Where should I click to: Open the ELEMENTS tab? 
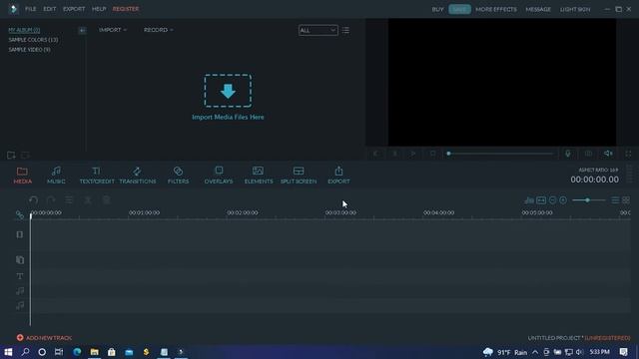pyautogui.click(x=259, y=176)
